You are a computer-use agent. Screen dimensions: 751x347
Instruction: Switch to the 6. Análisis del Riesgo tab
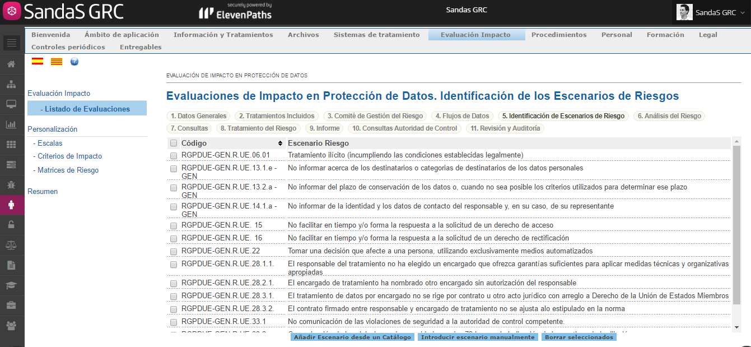pos(669,116)
